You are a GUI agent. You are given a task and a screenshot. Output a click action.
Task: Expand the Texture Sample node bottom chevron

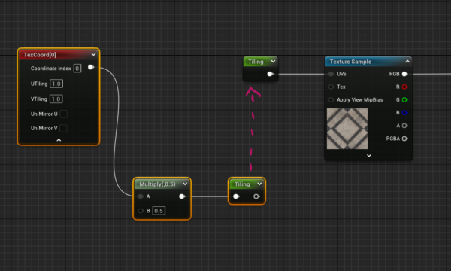point(369,156)
